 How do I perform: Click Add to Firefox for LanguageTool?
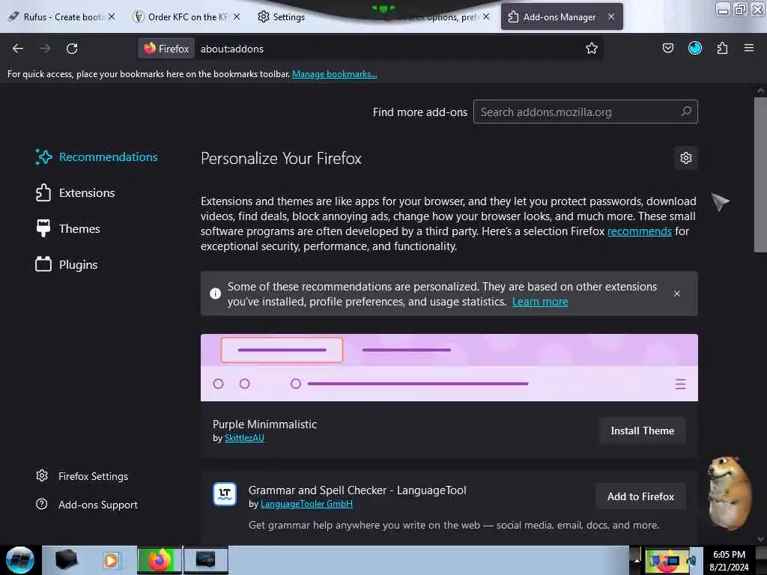pyautogui.click(x=640, y=496)
